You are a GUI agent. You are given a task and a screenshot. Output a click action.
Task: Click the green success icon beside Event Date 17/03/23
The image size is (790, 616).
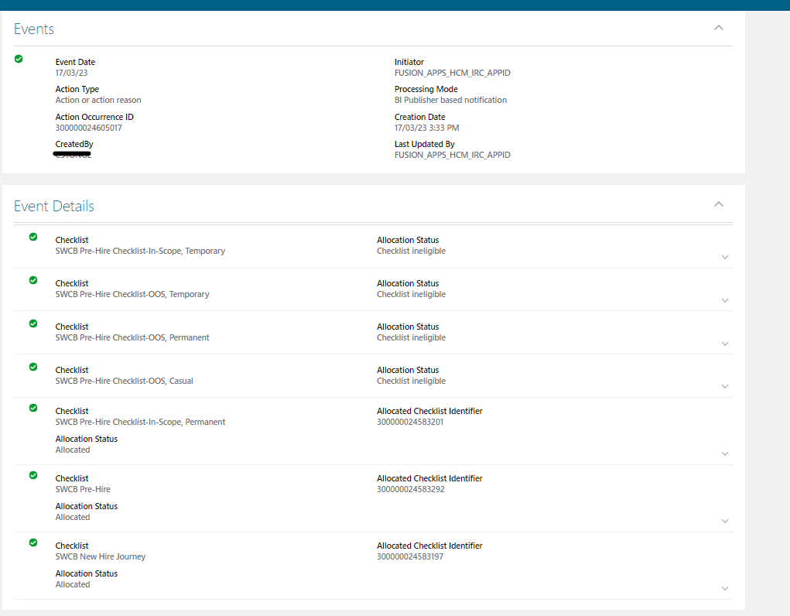point(18,59)
